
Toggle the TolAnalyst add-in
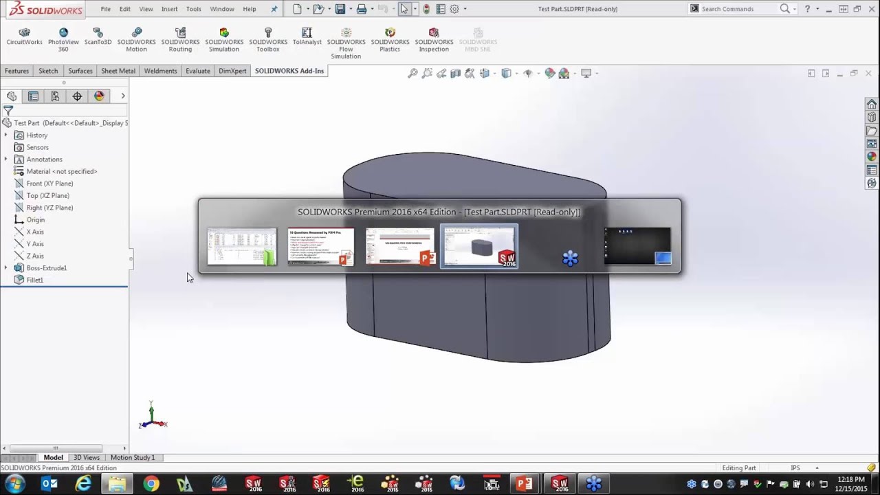tap(307, 37)
